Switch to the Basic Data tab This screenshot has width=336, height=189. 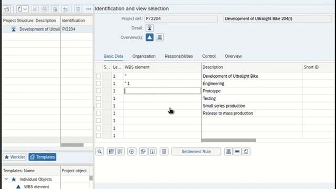pos(113,56)
